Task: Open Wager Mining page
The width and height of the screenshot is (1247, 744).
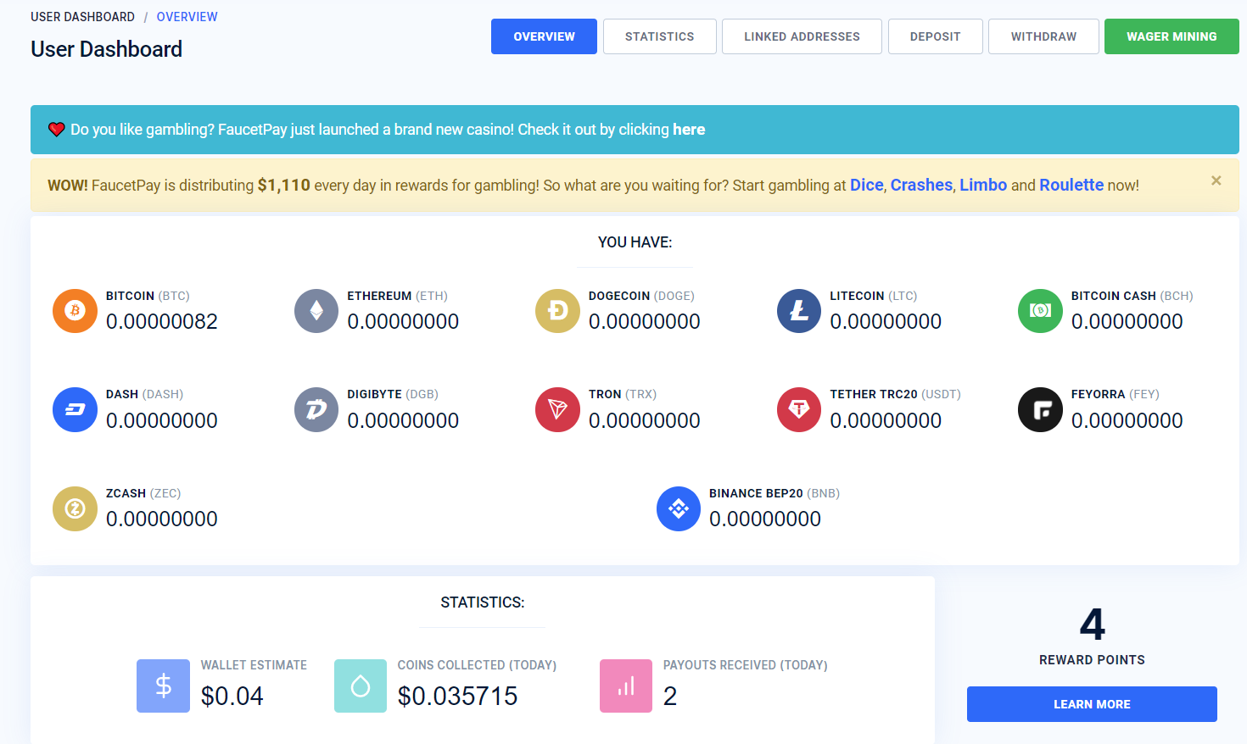Action: (1172, 36)
